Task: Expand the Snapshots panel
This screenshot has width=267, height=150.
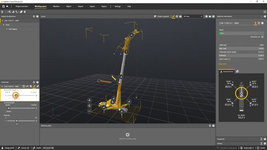Action: [262, 139]
